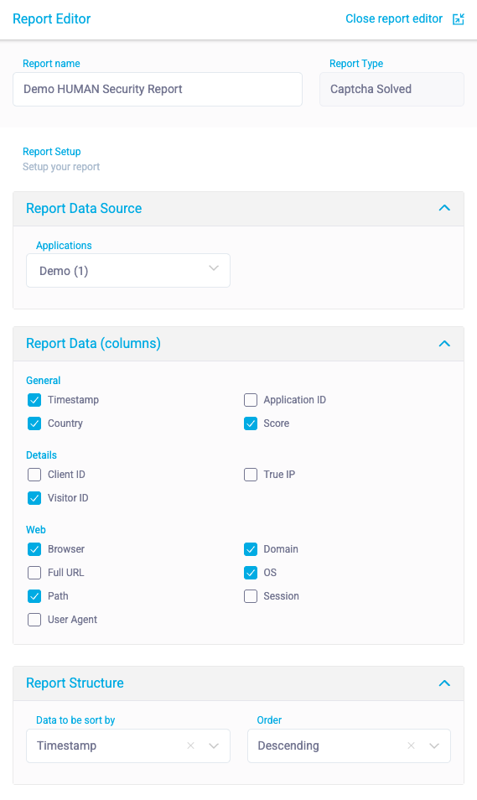Enable the Application ID checkbox
Viewport: 477px width, 800px height.
tap(251, 400)
